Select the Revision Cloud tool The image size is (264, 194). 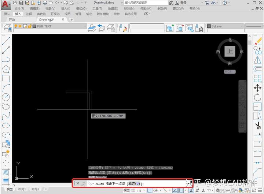6,107
